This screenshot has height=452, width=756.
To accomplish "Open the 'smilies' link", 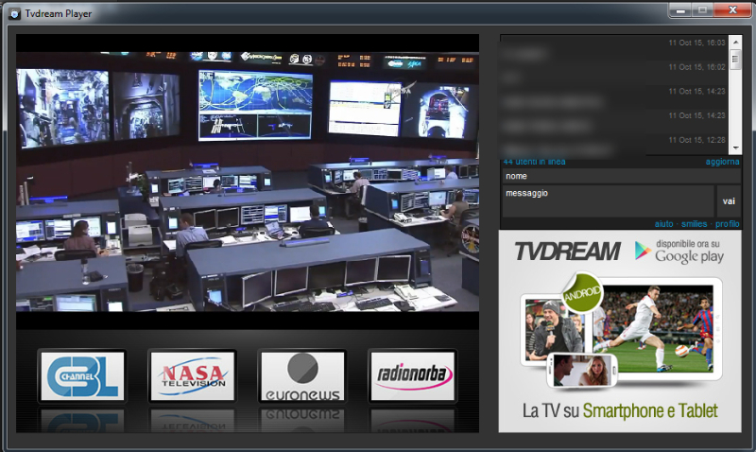I will click(694, 224).
